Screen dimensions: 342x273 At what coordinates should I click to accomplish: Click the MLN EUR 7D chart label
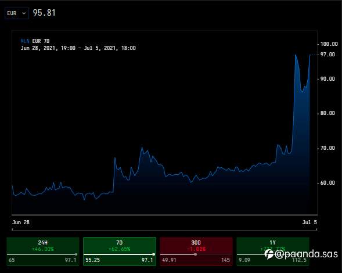click(35, 41)
